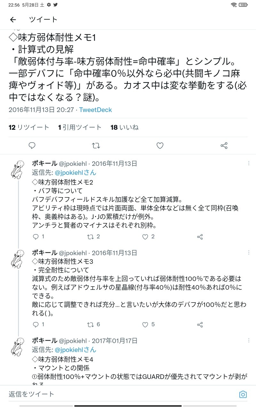View the 12 retweets list
The height and width of the screenshot is (409, 256).
click(29, 127)
